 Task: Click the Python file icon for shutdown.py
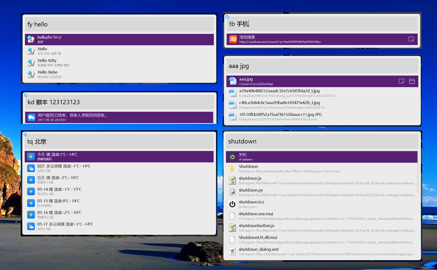(x=232, y=192)
